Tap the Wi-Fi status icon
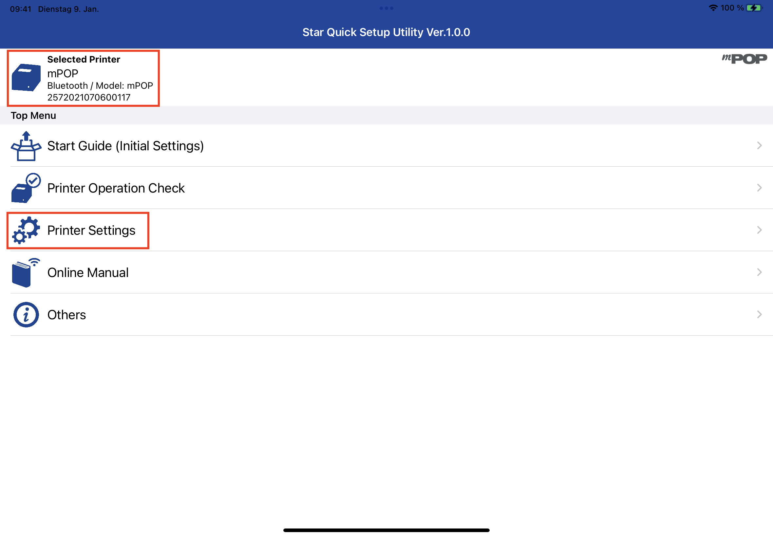This screenshot has width=773, height=537. [713, 8]
